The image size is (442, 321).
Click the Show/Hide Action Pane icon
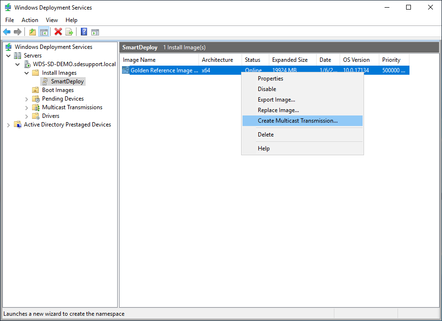[95, 32]
